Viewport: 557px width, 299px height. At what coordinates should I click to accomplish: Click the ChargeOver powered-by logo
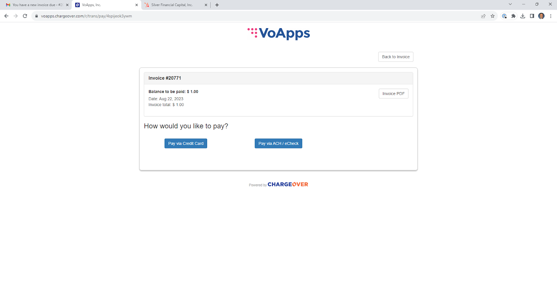point(288,185)
